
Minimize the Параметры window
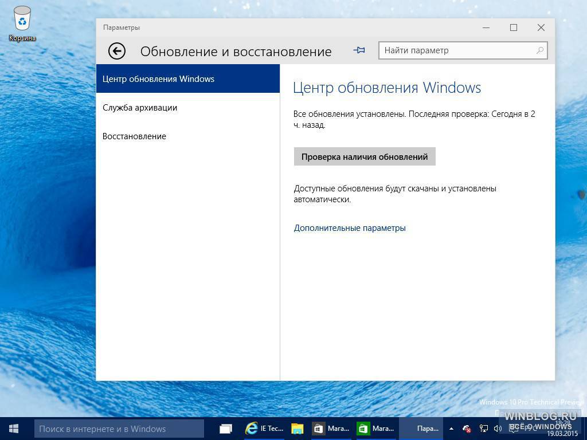click(486, 27)
